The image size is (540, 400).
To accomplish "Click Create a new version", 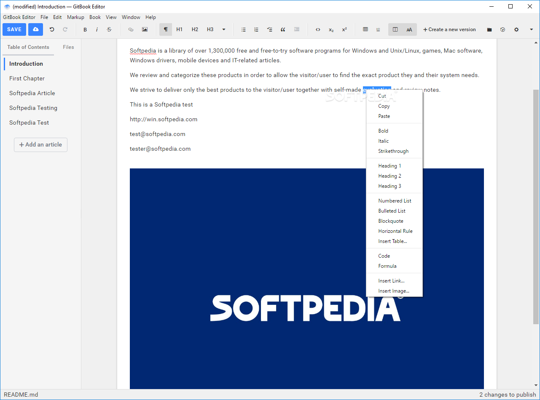I will pyautogui.click(x=449, y=29).
